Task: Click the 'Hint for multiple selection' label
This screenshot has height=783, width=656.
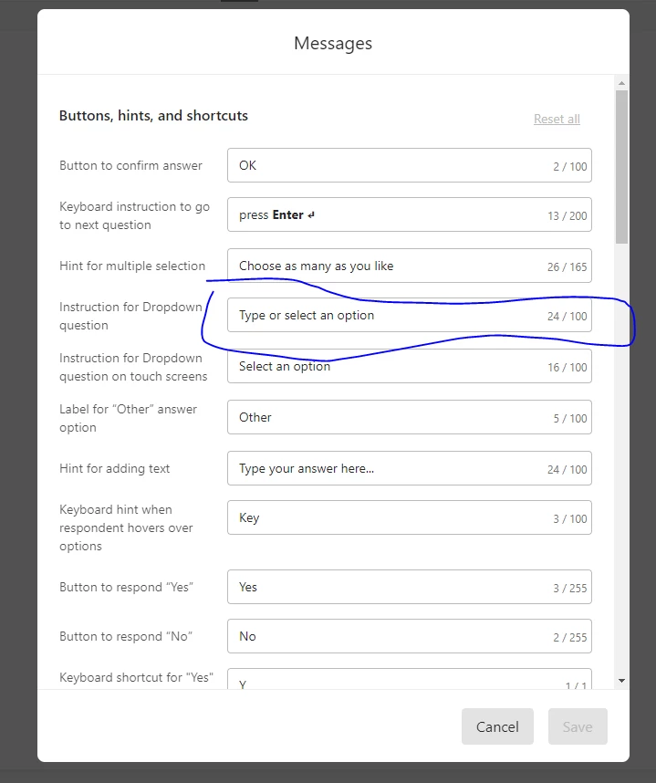Action: (x=132, y=266)
